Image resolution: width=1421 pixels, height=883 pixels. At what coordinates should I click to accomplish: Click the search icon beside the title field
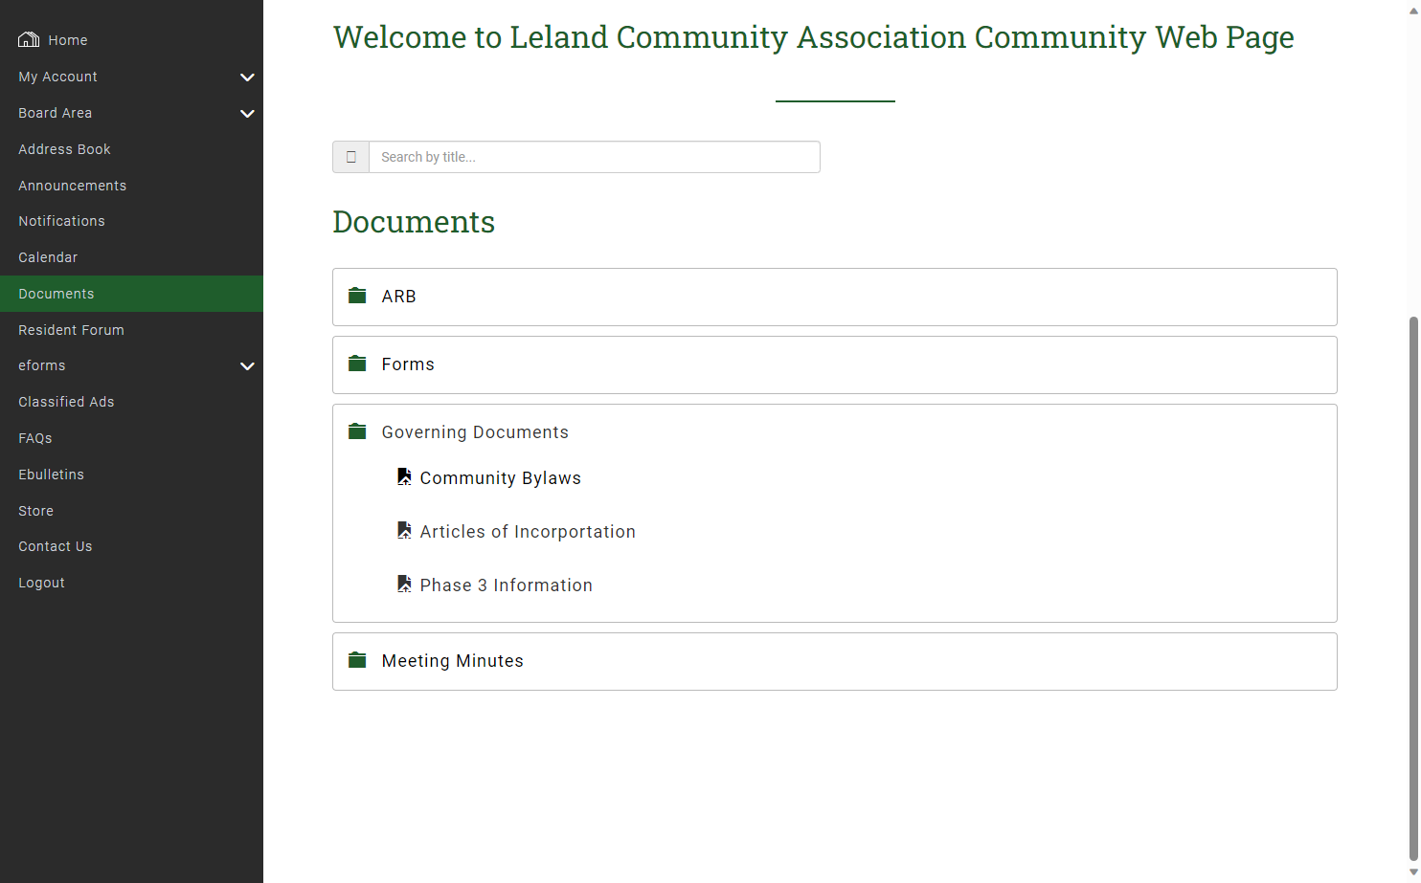pos(351,157)
